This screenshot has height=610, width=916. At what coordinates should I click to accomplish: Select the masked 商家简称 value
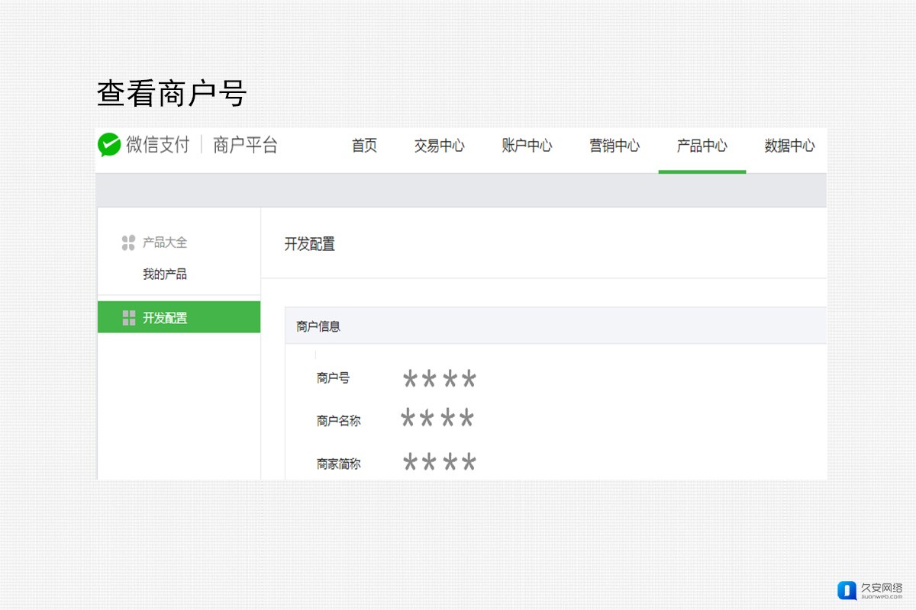click(x=439, y=462)
